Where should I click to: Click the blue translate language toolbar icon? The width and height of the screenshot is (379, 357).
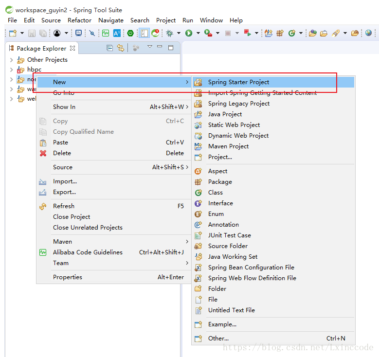coord(117,33)
